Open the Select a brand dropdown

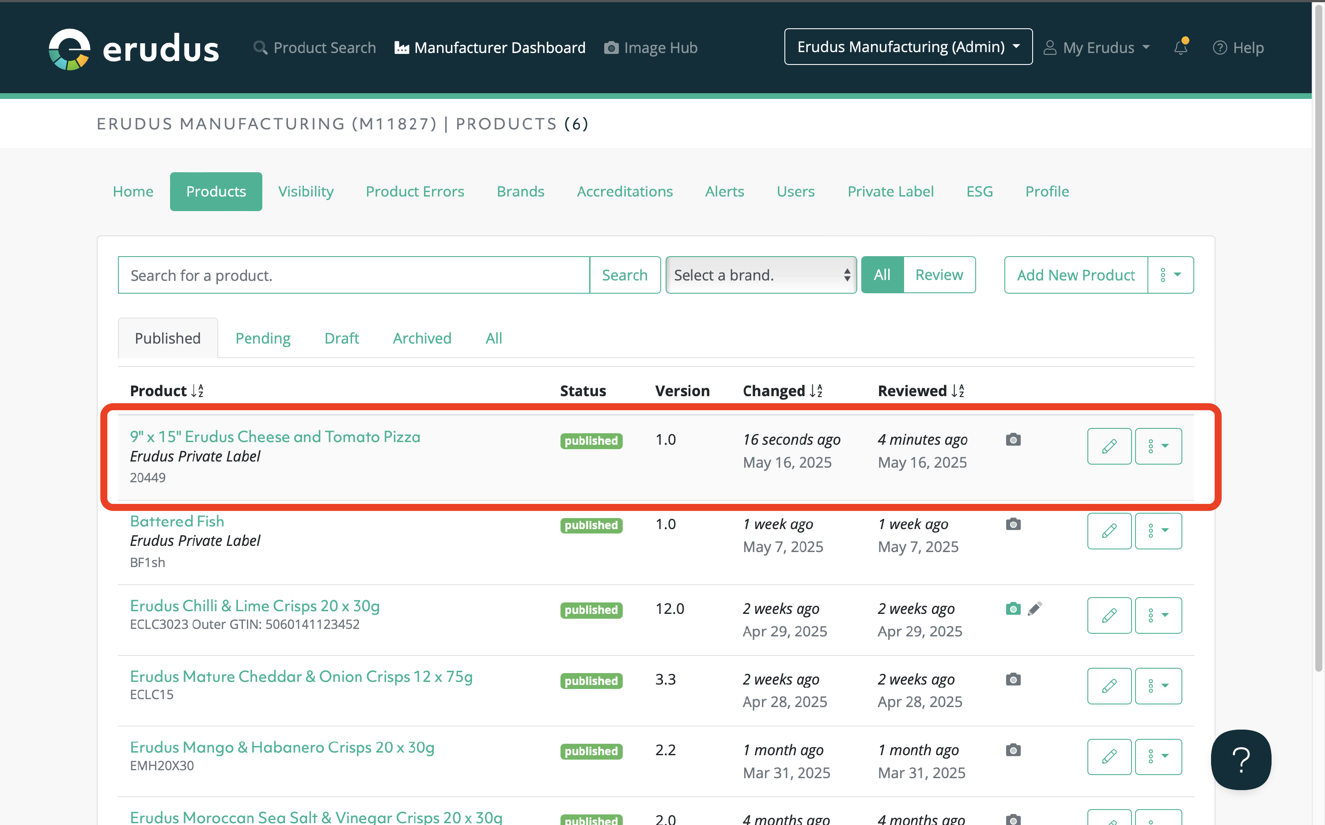pos(761,275)
